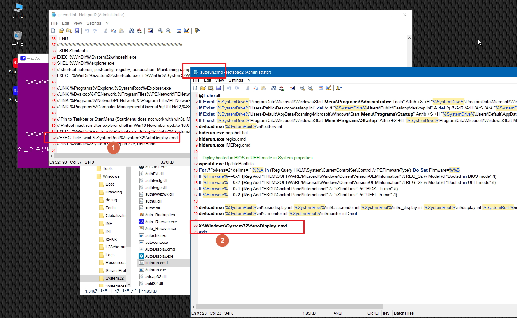Click Batch Files scheme in autorun.cmd status bar
Image resolution: width=517 pixels, height=318 pixels.
tap(404, 313)
